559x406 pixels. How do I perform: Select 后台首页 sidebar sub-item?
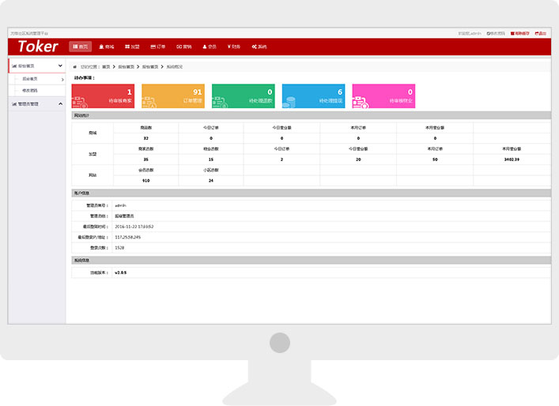(30, 79)
